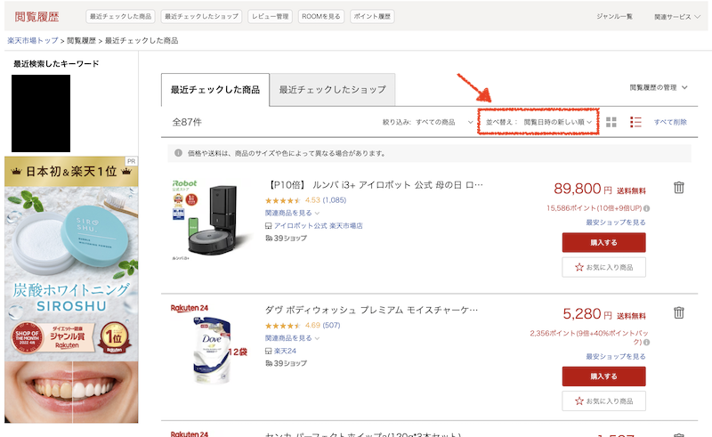The height and width of the screenshot is (437, 712).
Task: Expand 関連商品を見る for the Dove item
Action: pos(293,338)
